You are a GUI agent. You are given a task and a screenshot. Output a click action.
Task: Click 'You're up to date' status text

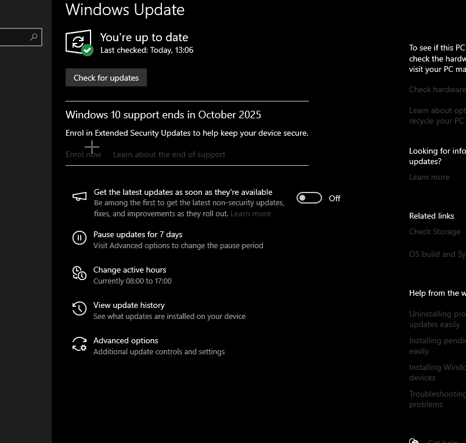(144, 38)
